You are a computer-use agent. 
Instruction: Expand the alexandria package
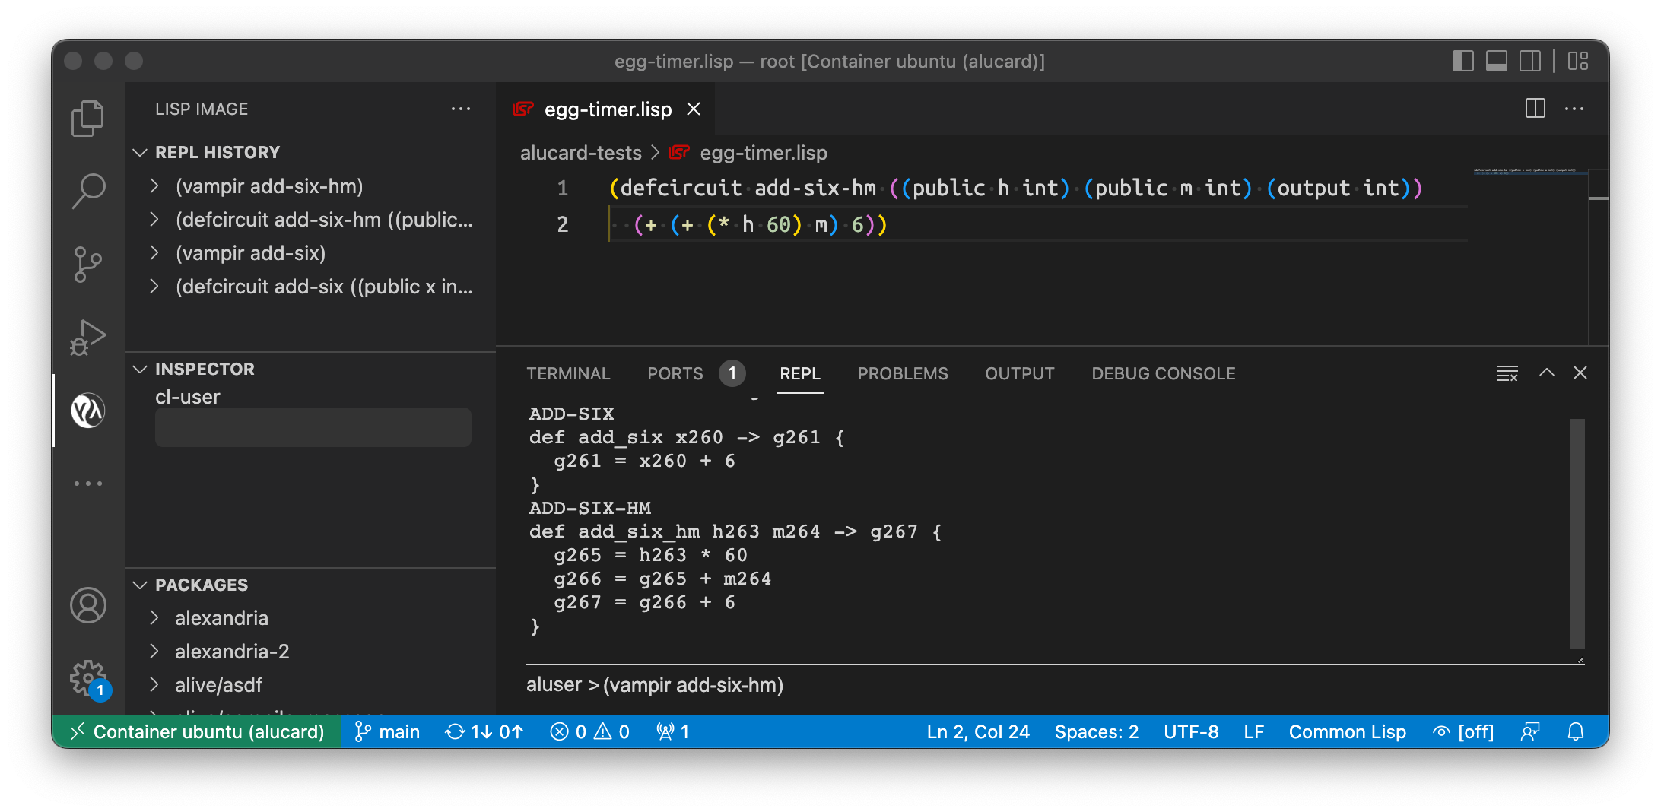point(154,618)
